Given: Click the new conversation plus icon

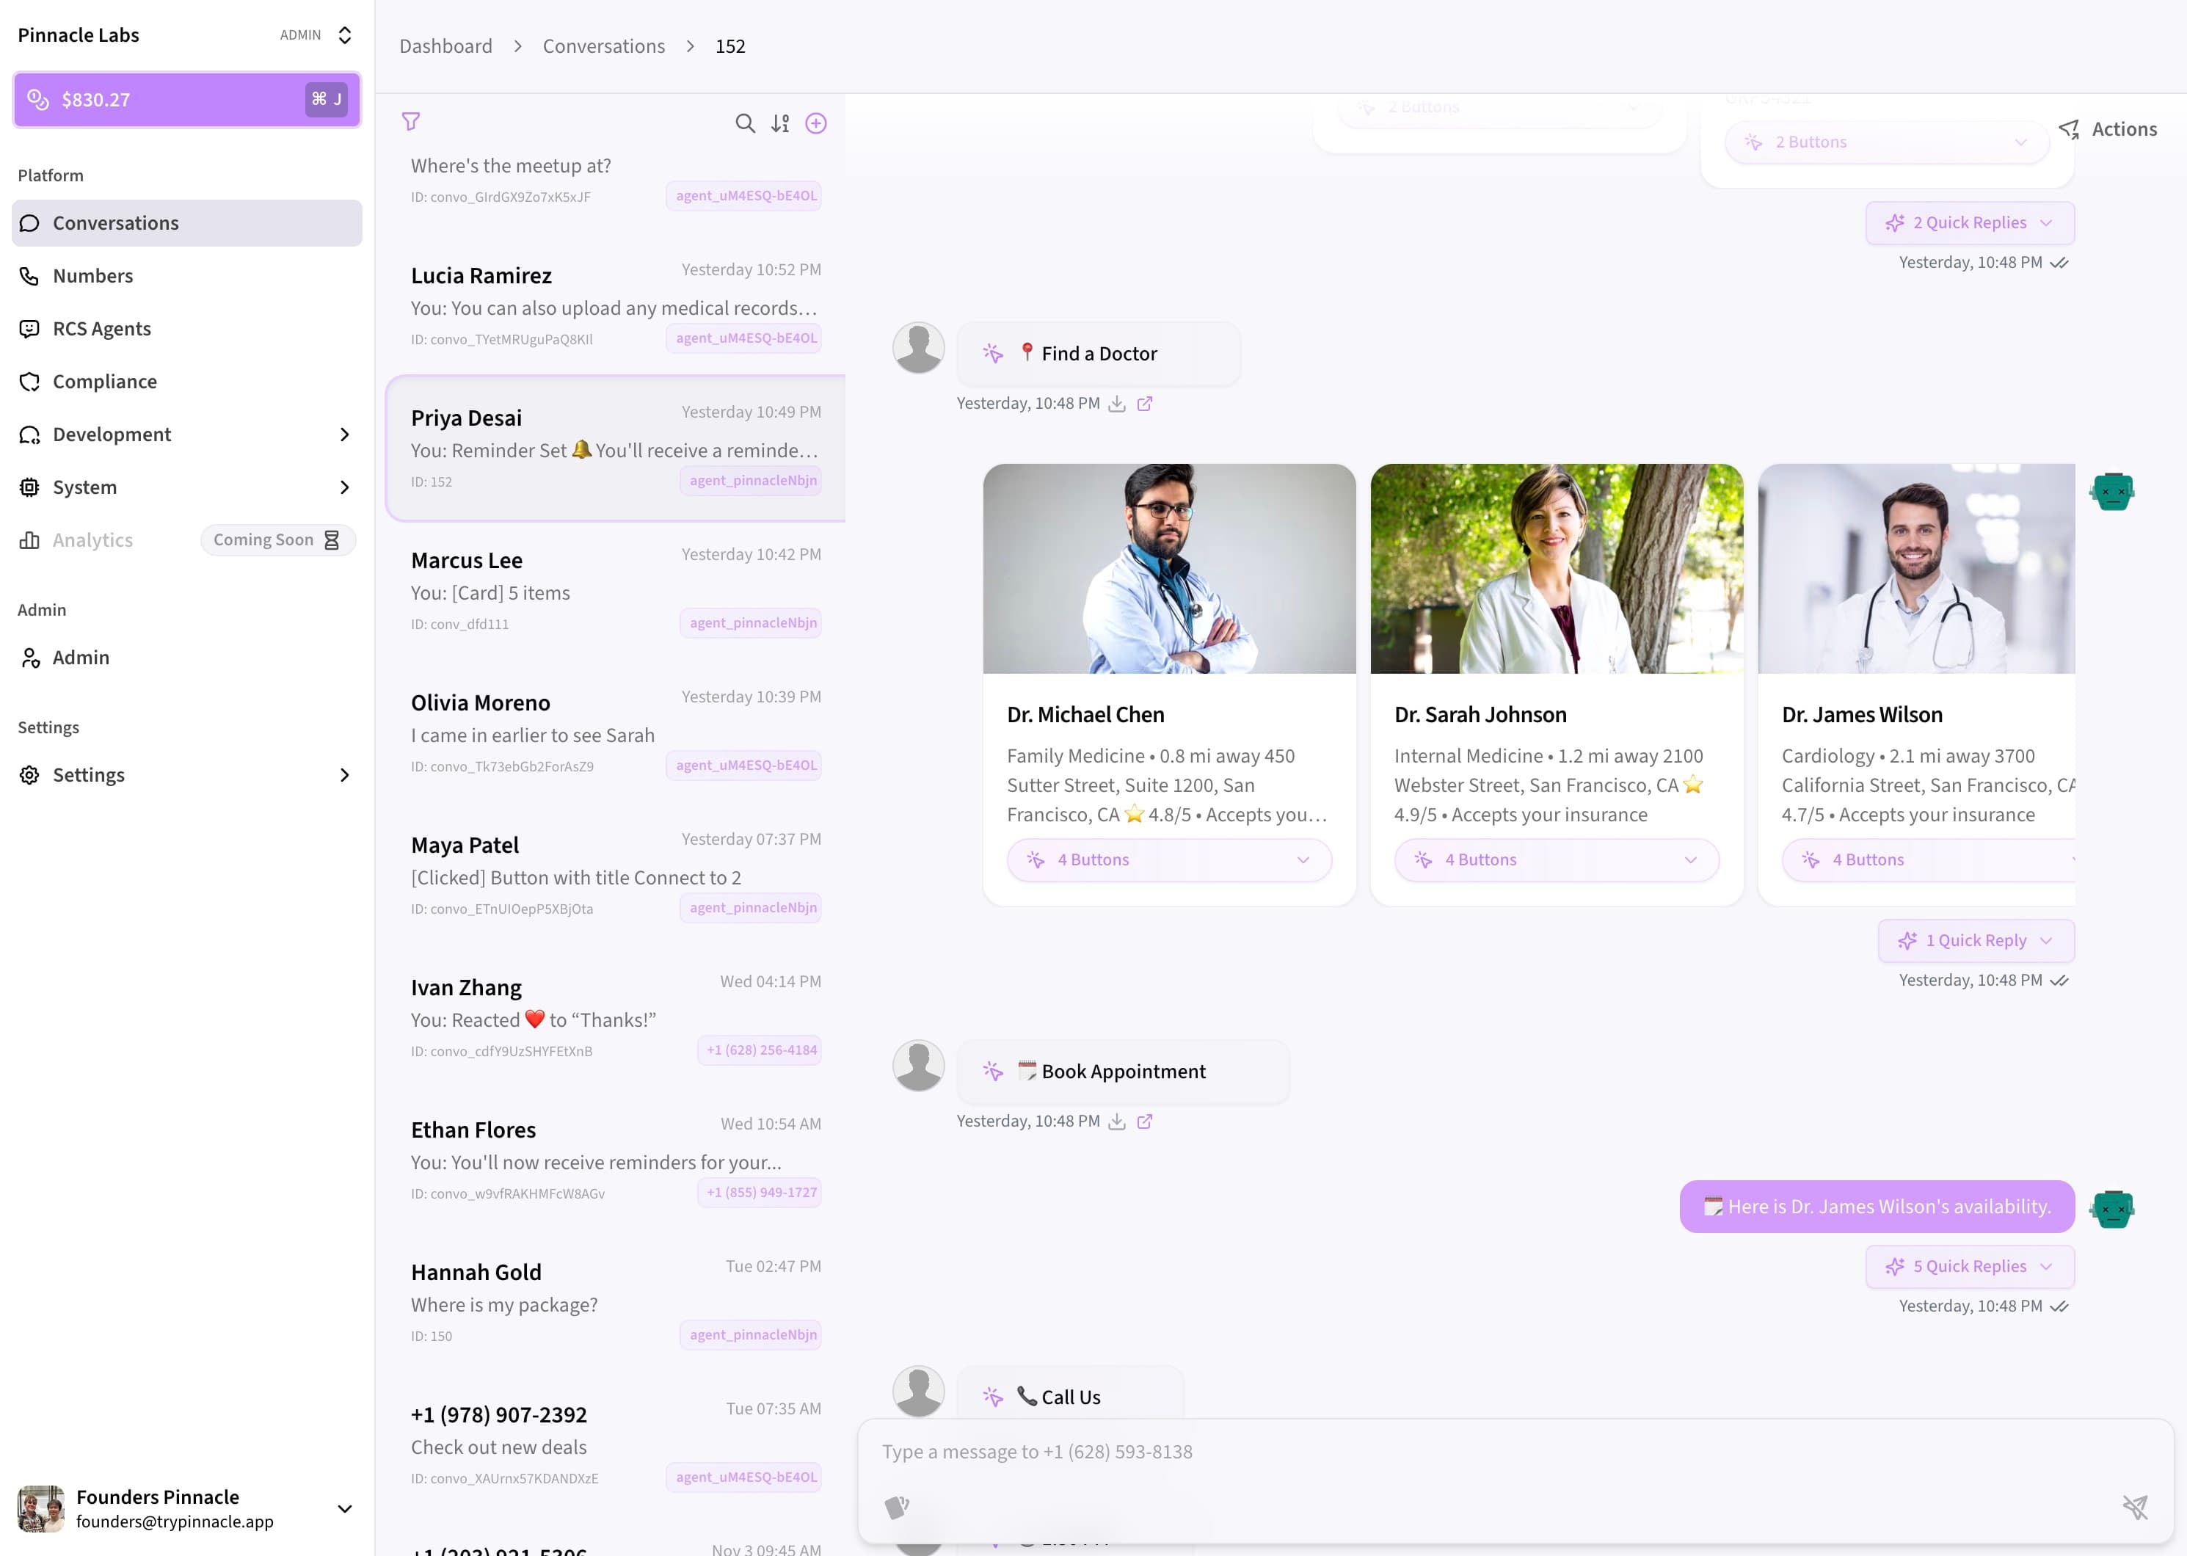Looking at the screenshot, I should click(x=816, y=123).
